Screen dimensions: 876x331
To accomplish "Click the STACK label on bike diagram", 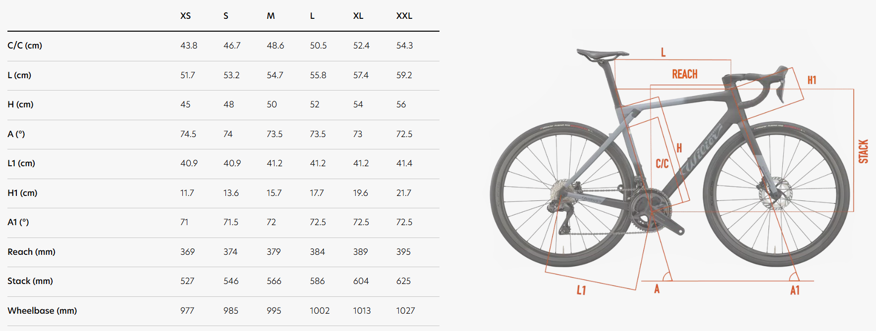I will coord(863,151).
